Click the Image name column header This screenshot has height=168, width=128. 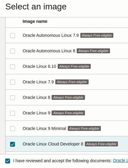(35, 21)
